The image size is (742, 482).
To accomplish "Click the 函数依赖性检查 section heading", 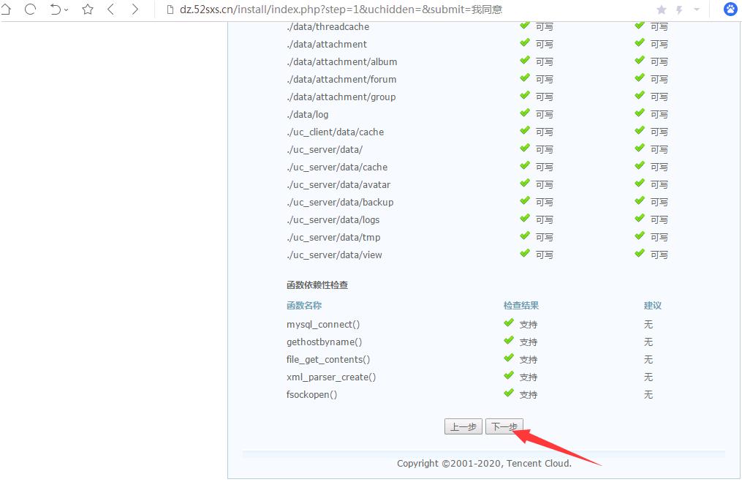I will tap(317, 285).
